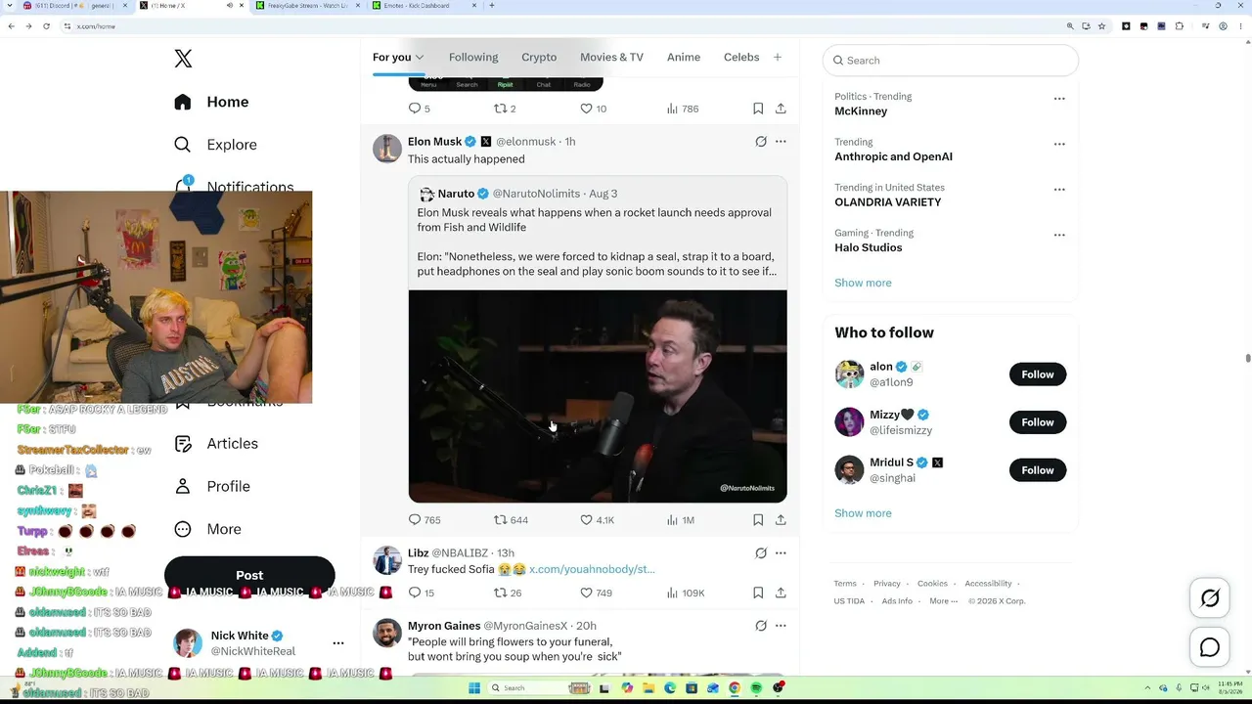The height and width of the screenshot is (704, 1252).
Task: Open Grok actions on Elon Musk's post
Action: pyautogui.click(x=761, y=142)
